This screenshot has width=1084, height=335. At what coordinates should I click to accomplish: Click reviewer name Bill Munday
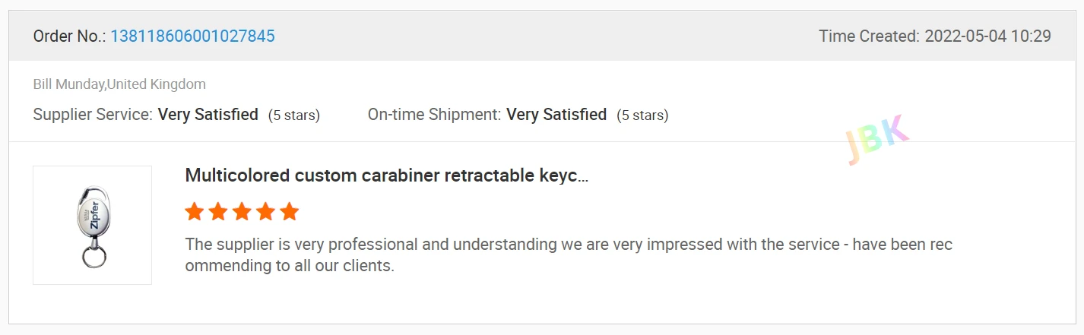68,84
